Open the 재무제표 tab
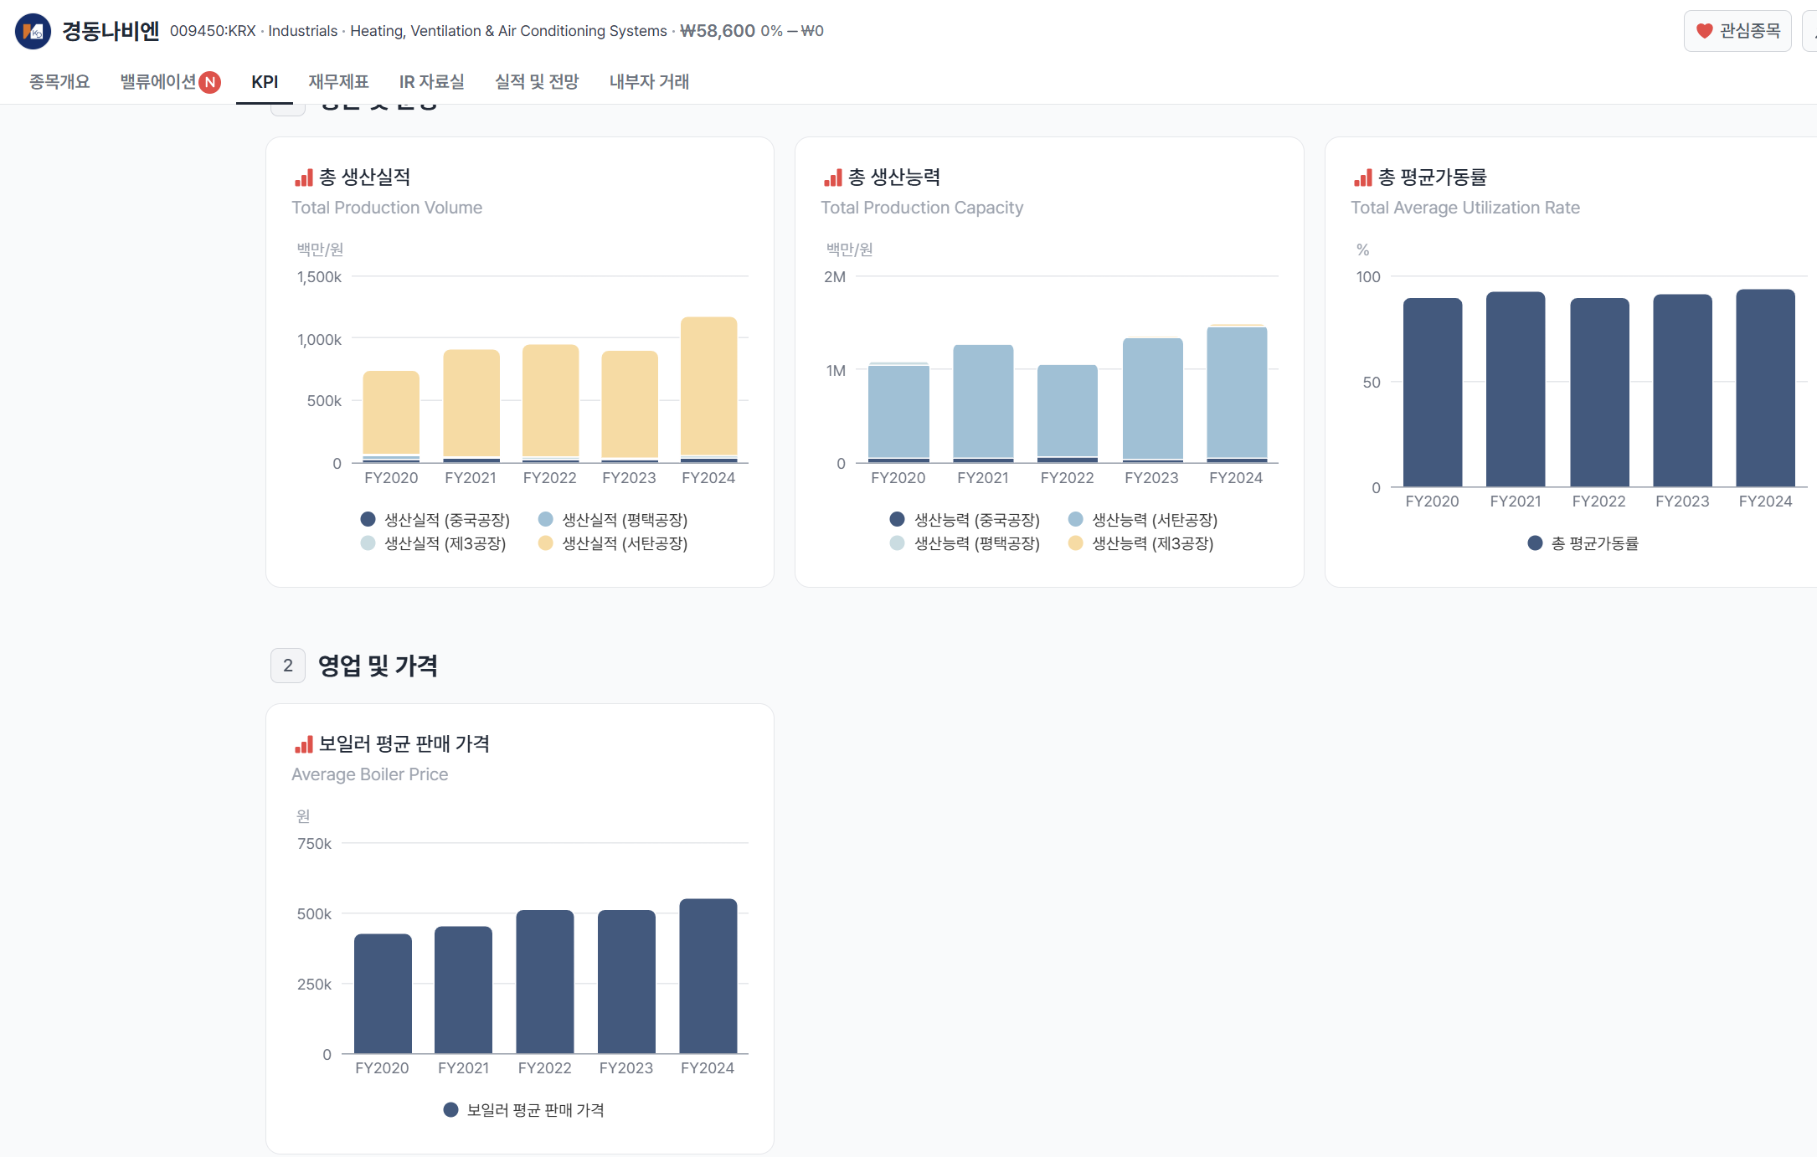 coord(338,81)
